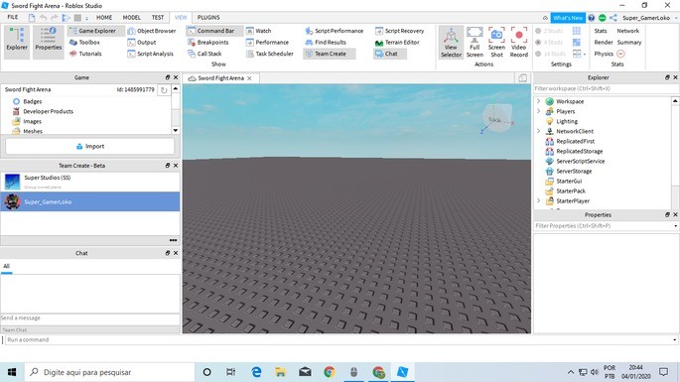This screenshot has height=382, width=680.
Task: Open Script Performance panel
Action: point(334,31)
